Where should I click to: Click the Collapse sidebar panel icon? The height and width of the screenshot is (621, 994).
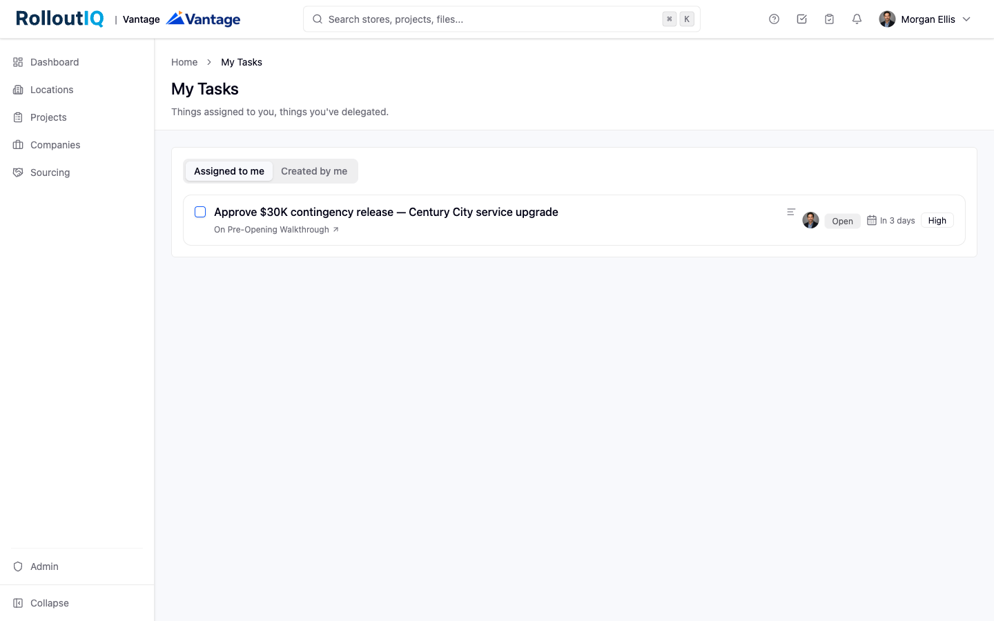[18, 603]
